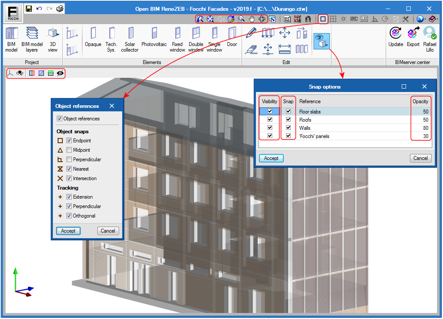Toggle the Intersection snap checkbox
The width and height of the screenshot is (443, 319).
[x=69, y=178]
